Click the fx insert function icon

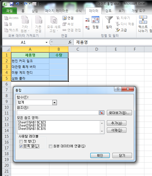(70, 42)
